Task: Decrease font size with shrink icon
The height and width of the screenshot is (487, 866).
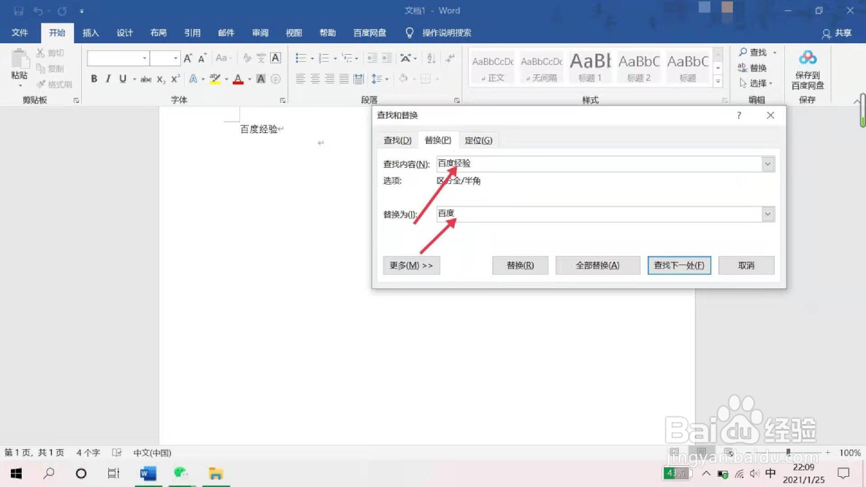Action: coord(202,58)
